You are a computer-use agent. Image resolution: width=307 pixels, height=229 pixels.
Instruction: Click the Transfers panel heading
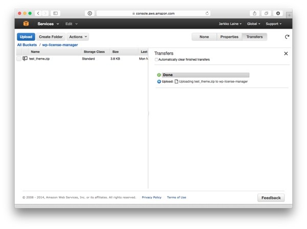(164, 53)
